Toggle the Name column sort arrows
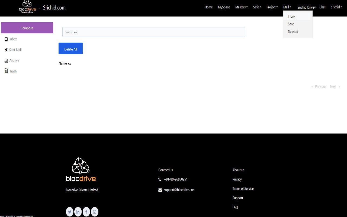The width and height of the screenshot is (347, 217). pos(69,64)
